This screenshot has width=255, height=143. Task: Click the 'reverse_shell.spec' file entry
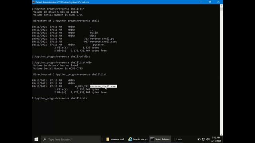tap(104, 42)
